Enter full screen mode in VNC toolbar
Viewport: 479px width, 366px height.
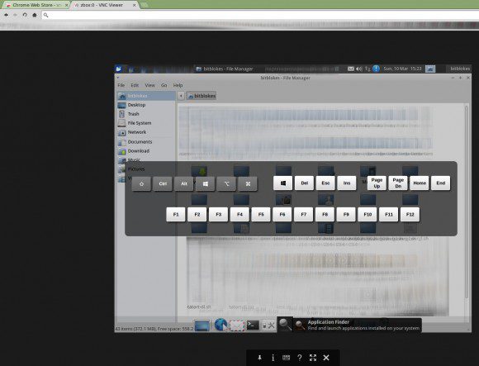pyautogui.click(x=313, y=358)
